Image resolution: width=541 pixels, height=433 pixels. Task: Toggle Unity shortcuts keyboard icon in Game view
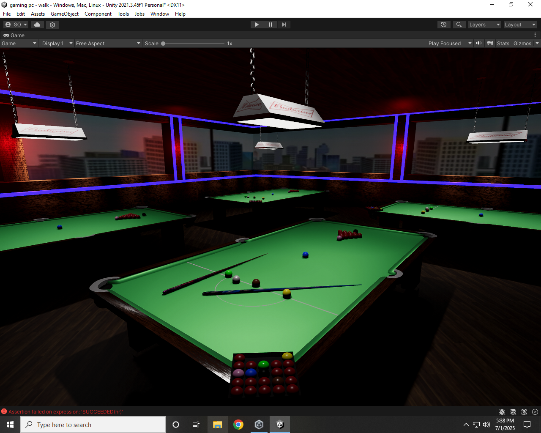coord(490,43)
